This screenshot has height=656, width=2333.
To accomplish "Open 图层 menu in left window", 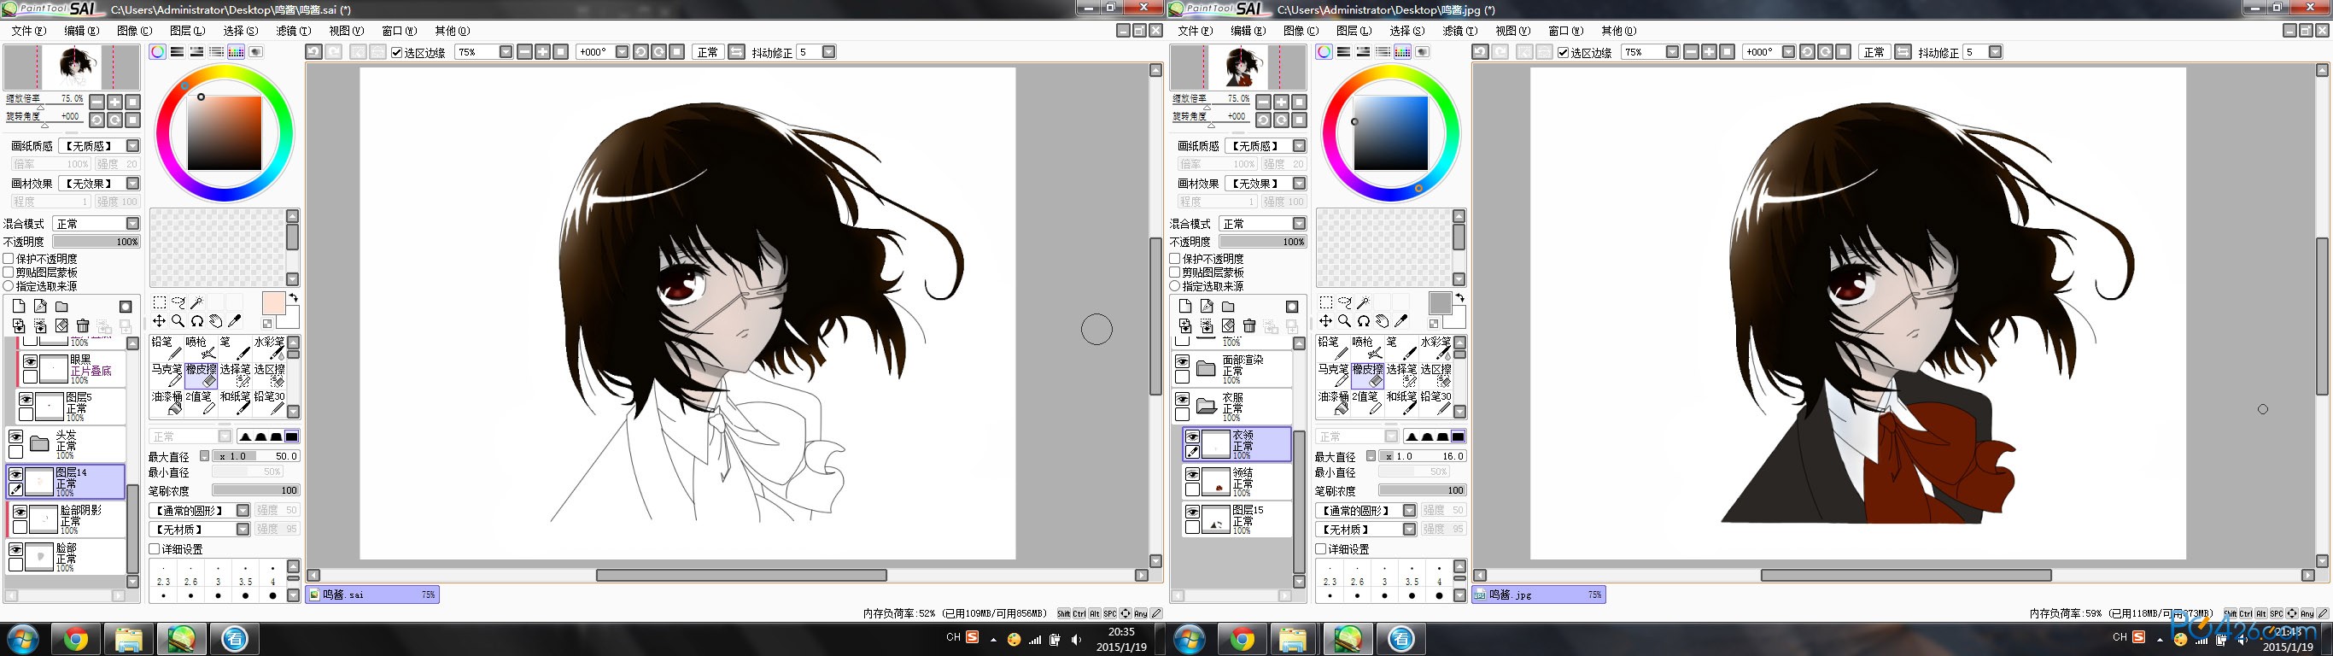I will [x=188, y=31].
